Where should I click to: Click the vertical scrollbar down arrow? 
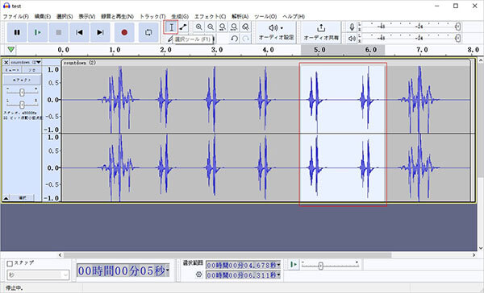click(x=480, y=248)
